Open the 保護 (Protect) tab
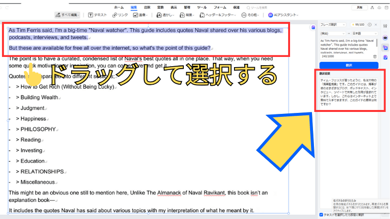Viewport: 390px width, 219px height. [236, 7]
